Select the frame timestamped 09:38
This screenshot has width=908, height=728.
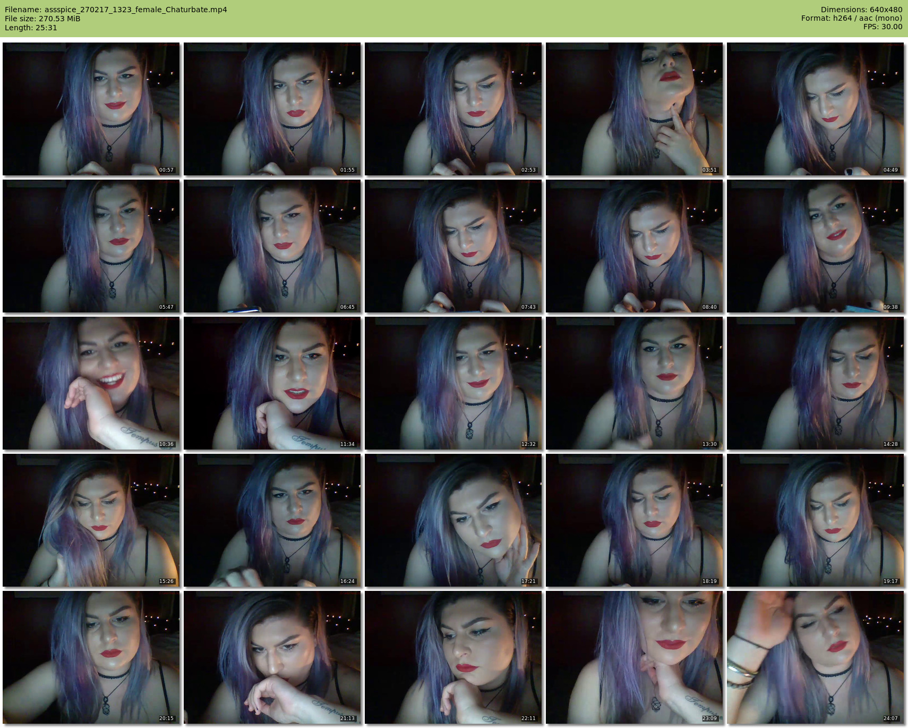(x=816, y=246)
